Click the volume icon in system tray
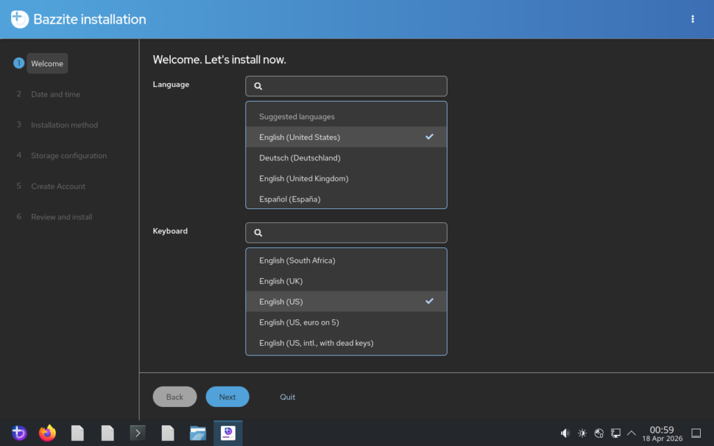Image resolution: width=714 pixels, height=446 pixels. coord(565,433)
